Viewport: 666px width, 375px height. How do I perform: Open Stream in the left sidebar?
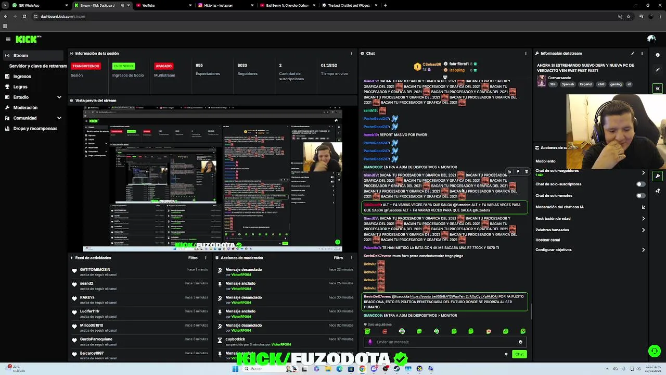point(34,55)
